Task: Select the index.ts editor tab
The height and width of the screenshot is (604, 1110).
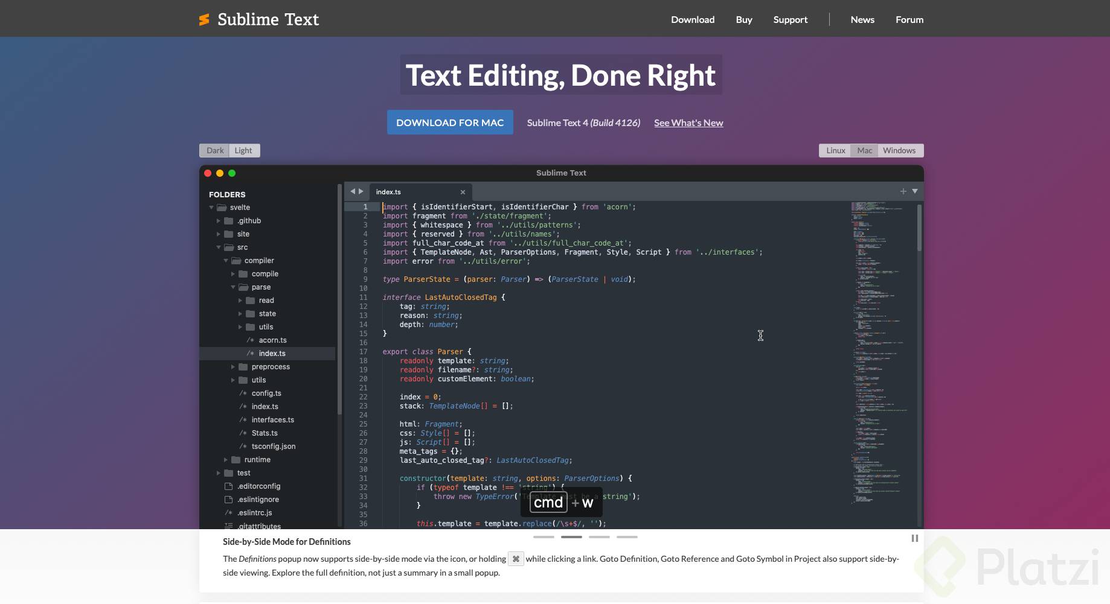Action: [x=420, y=192]
